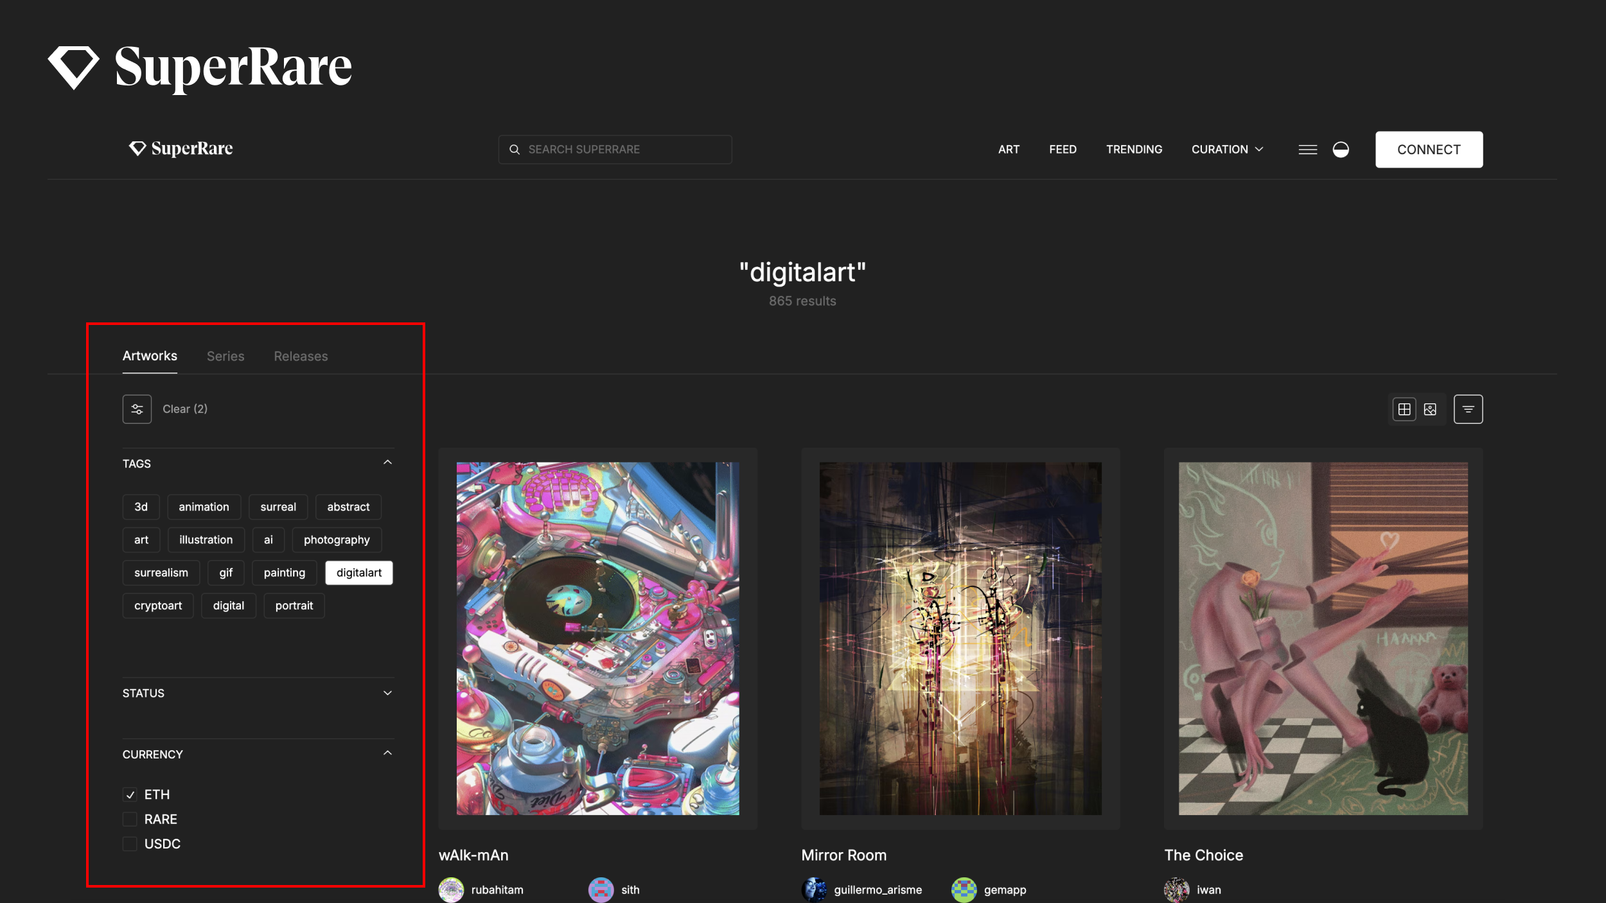Open the wAlk-mAn artwork thumbnail
The height and width of the screenshot is (903, 1606).
pos(597,638)
